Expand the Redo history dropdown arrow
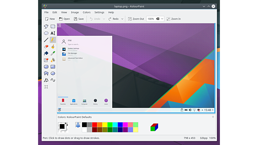The width and height of the screenshot is (258, 145). (122, 19)
